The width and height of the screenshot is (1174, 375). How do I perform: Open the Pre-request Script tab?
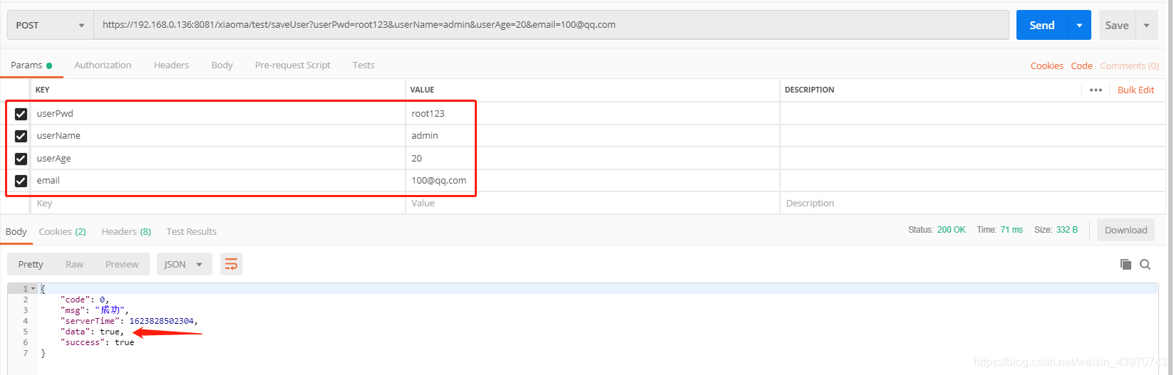(x=292, y=65)
